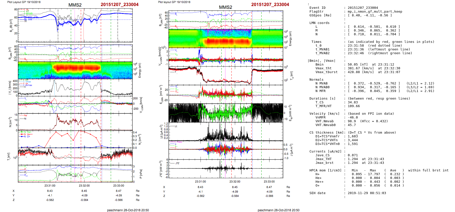Screen dimensions: 455x212
Task: Select the O+ maximum value '0.056'
Action: pyautogui.click(x=375, y=186)
